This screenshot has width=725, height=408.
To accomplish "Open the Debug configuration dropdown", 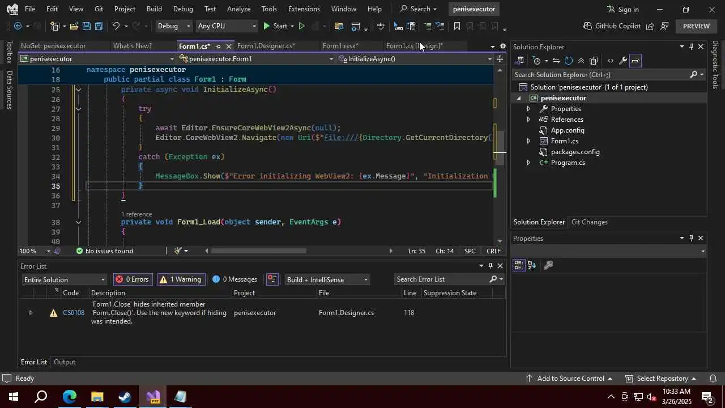I will (x=174, y=26).
